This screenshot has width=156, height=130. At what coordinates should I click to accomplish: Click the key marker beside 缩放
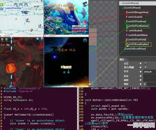click(141, 84)
